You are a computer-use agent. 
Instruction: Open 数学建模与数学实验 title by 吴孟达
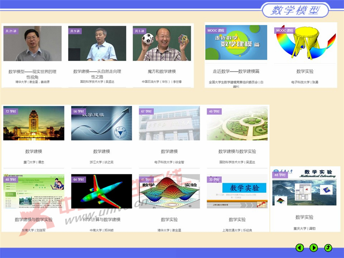tap(237, 152)
